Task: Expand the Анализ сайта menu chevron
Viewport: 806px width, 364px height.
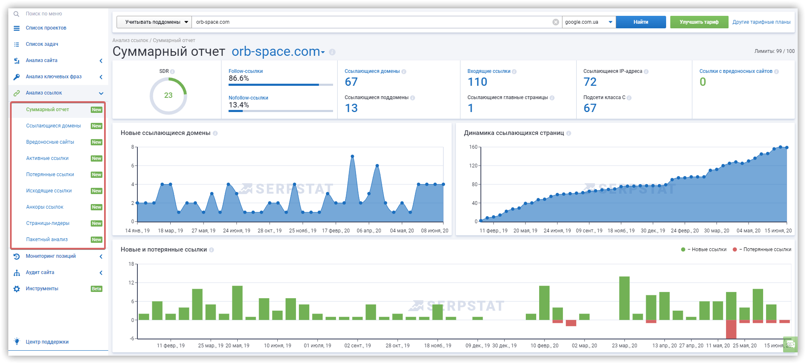Action: (x=101, y=61)
